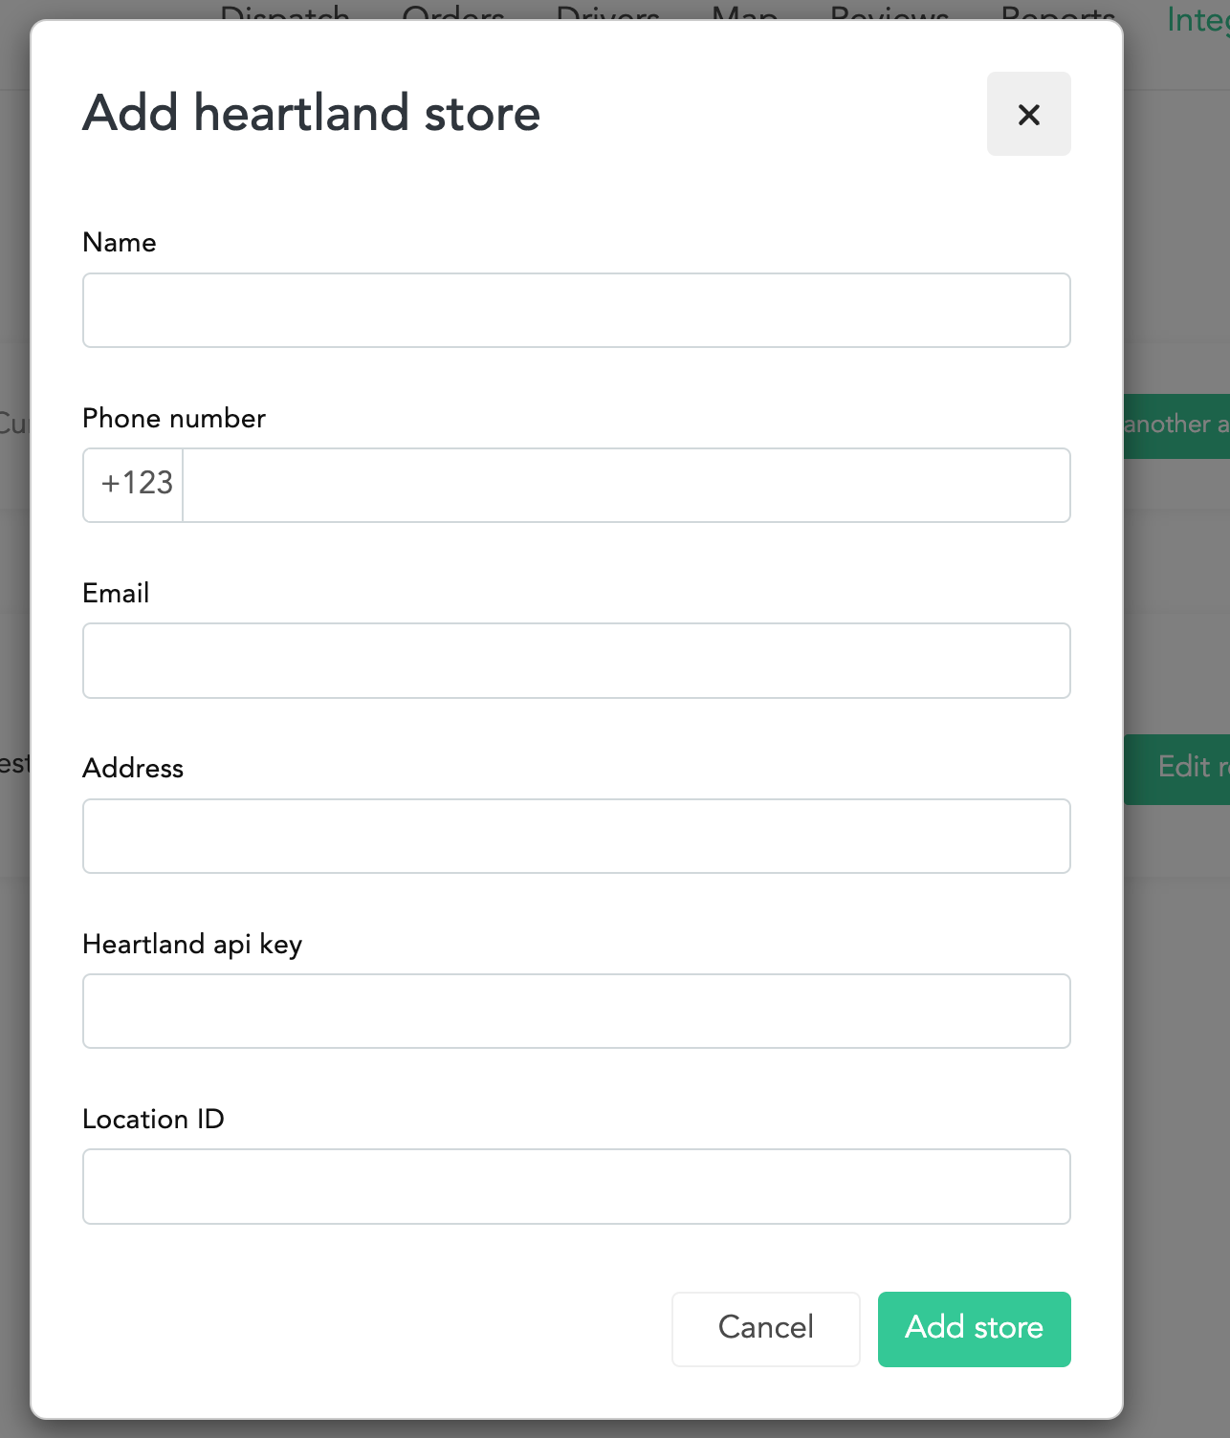Click into the Email field

577,661
